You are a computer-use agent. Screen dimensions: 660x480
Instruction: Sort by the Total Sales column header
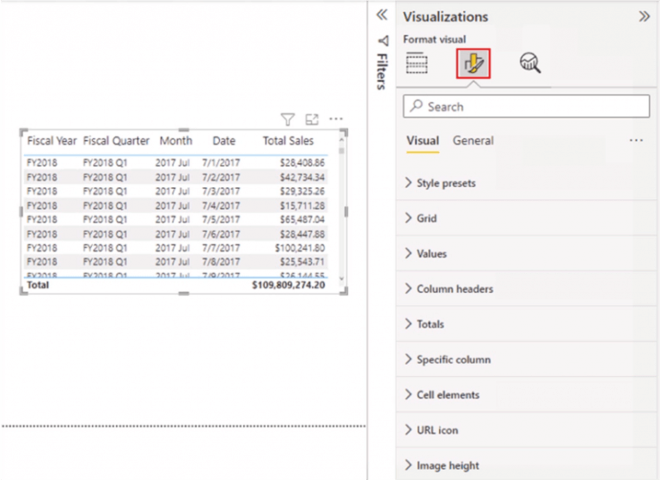(x=289, y=141)
